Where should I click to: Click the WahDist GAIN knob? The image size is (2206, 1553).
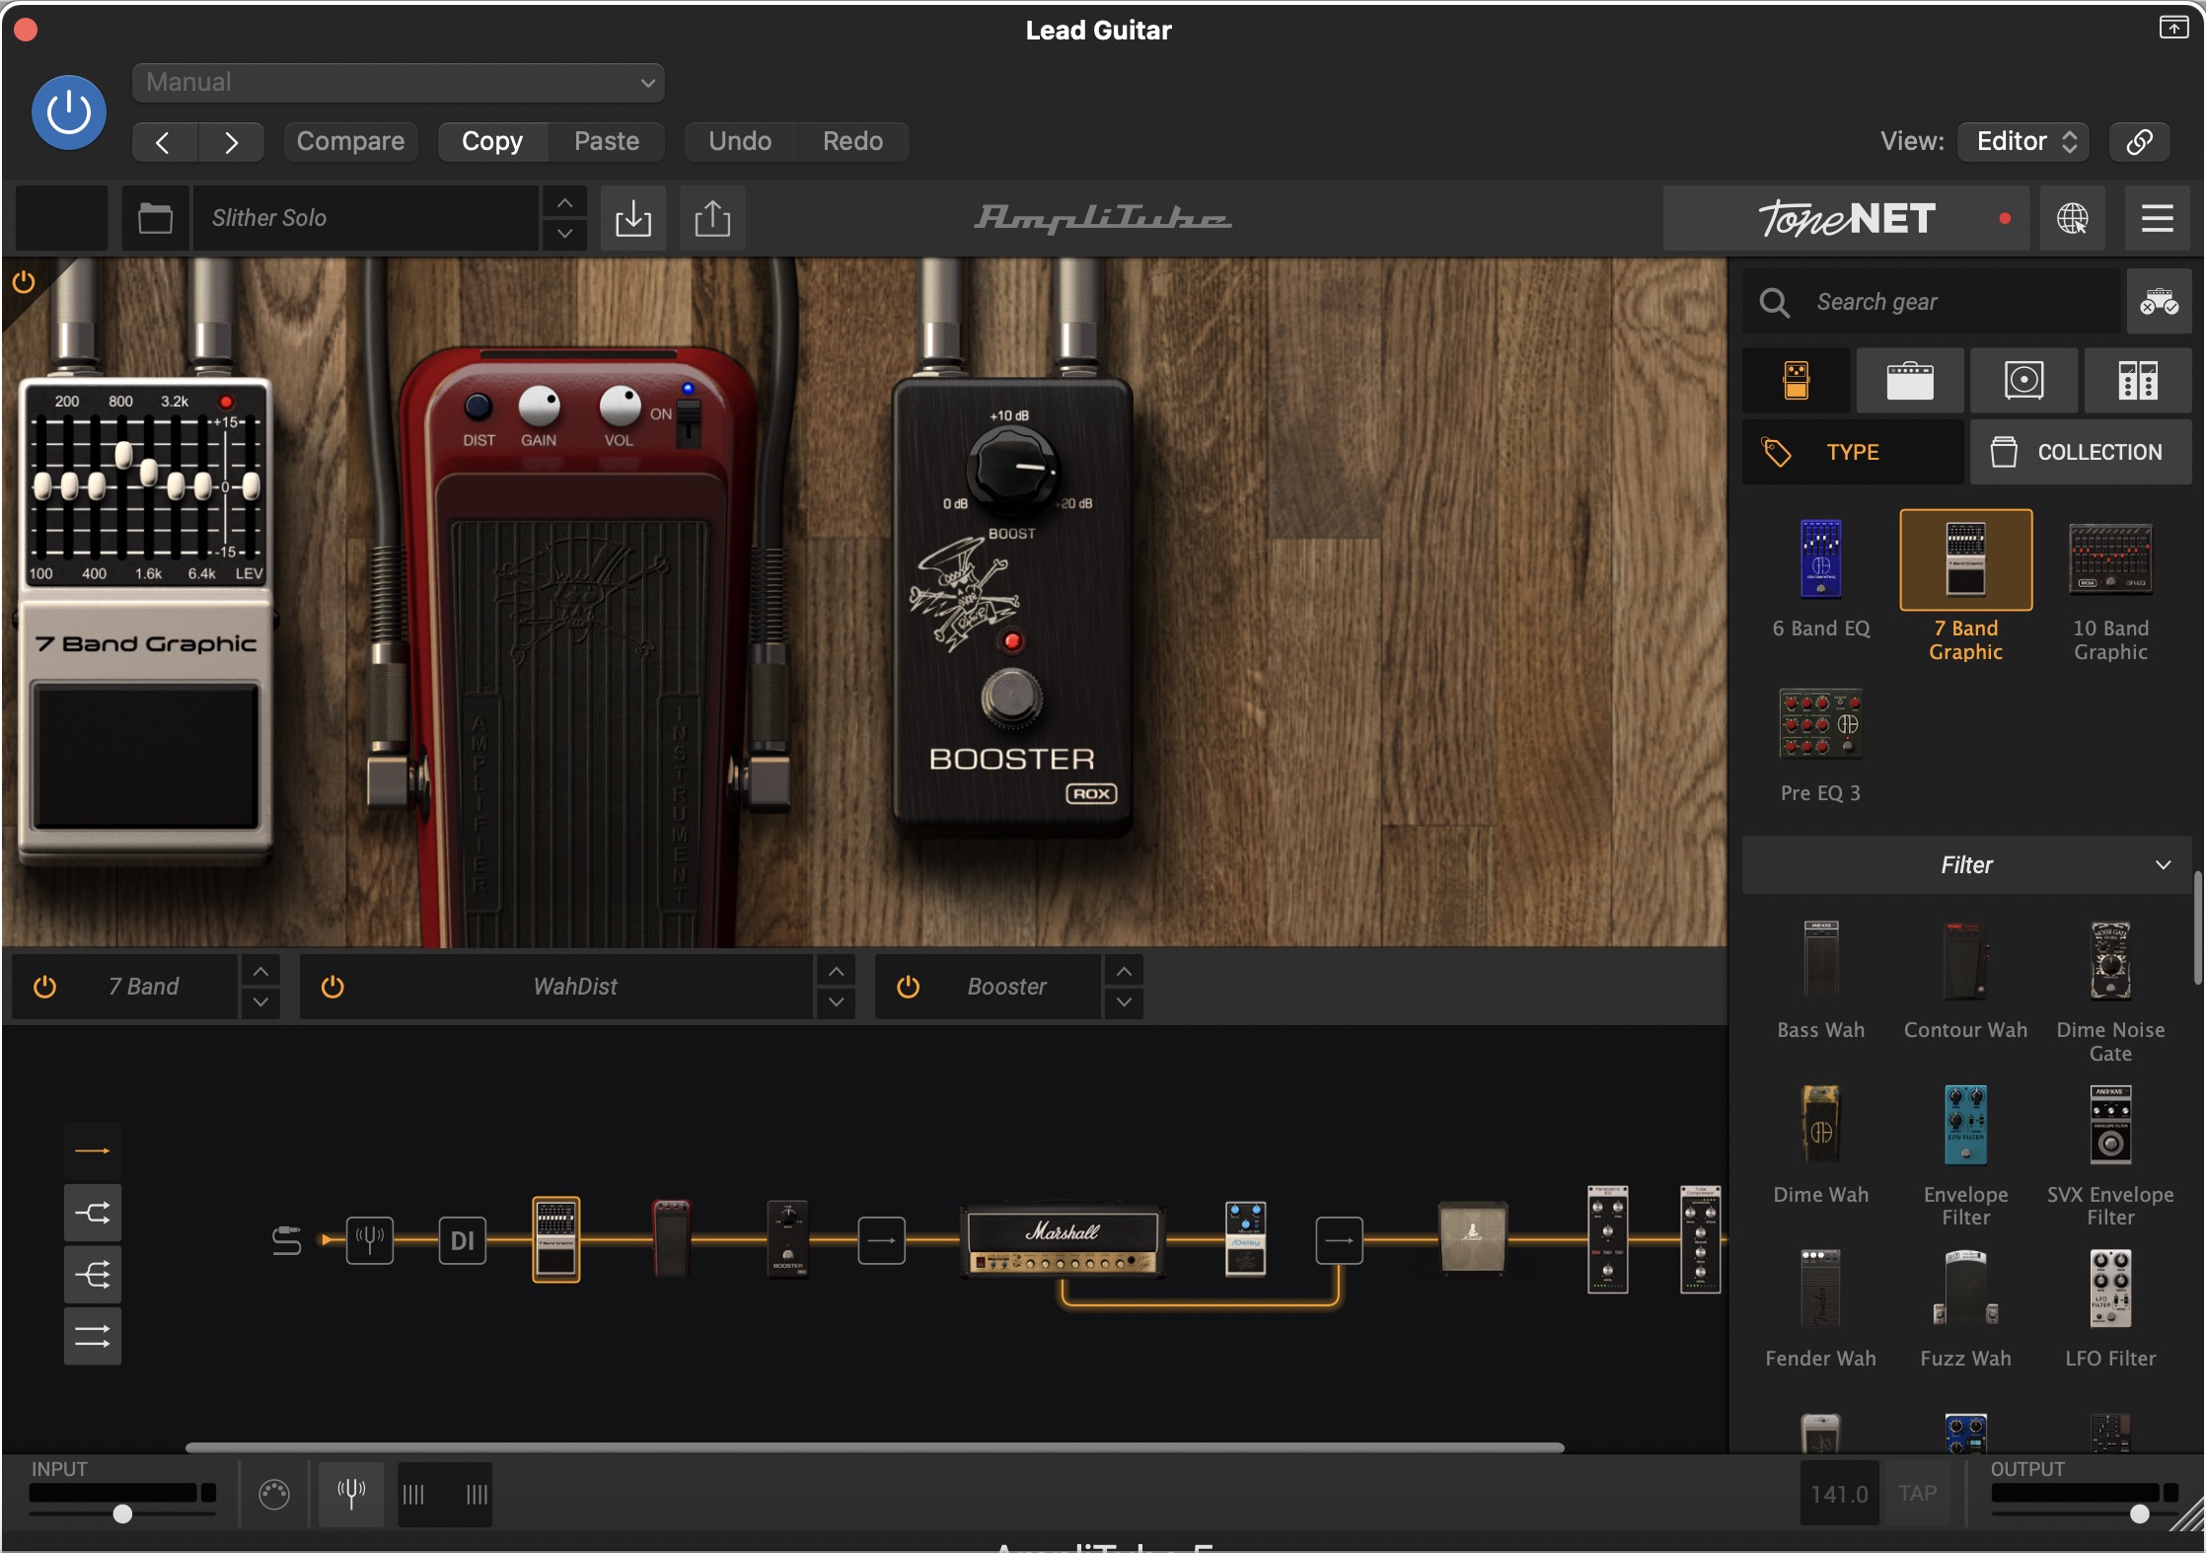click(x=540, y=405)
